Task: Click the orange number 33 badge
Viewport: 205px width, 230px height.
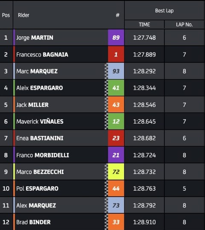Action: (x=116, y=222)
